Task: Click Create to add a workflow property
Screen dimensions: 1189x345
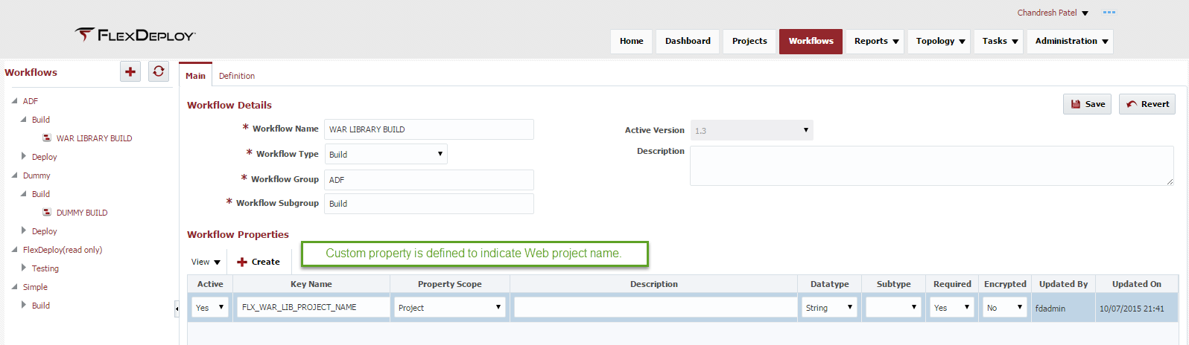Action: (259, 262)
